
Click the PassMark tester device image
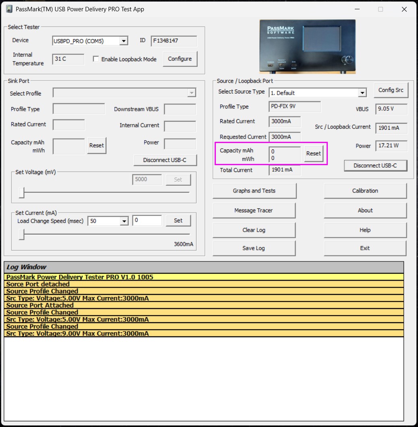[x=307, y=47]
